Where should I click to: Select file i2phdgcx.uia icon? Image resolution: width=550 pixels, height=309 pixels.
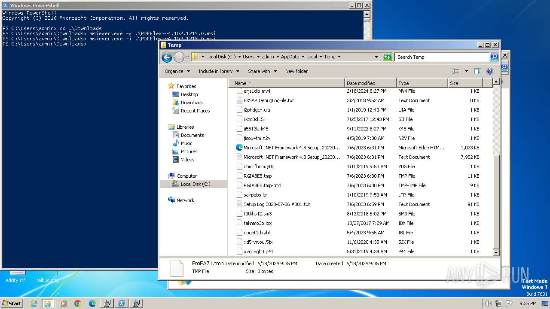pyautogui.click(x=240, y=110)
